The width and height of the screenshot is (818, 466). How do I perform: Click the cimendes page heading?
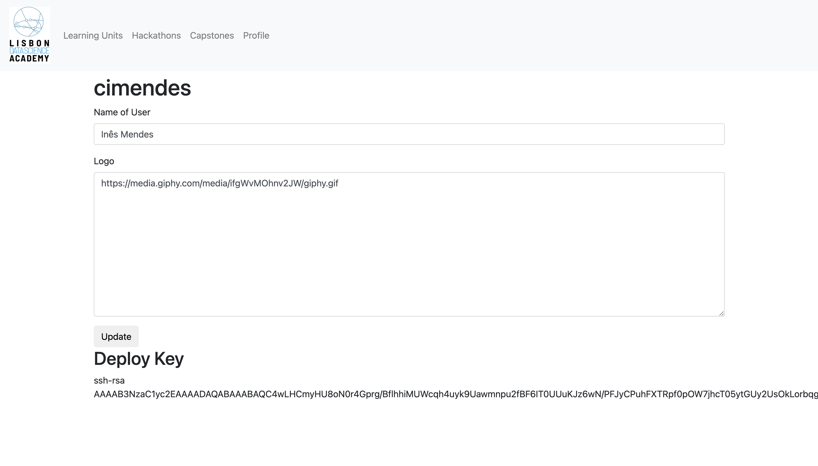[x=142, y=89]
